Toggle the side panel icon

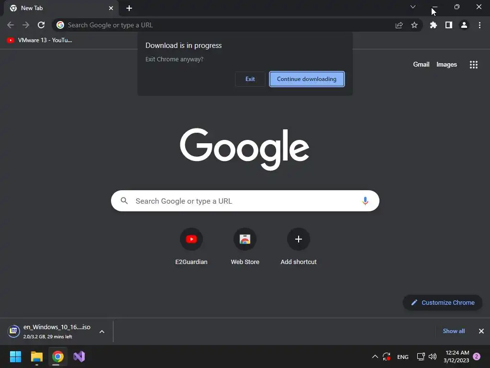(x=449, y=25)
